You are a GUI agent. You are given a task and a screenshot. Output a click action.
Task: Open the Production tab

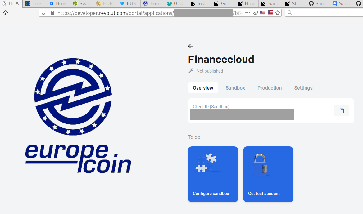pyautogui.click(x=270, y=88)
